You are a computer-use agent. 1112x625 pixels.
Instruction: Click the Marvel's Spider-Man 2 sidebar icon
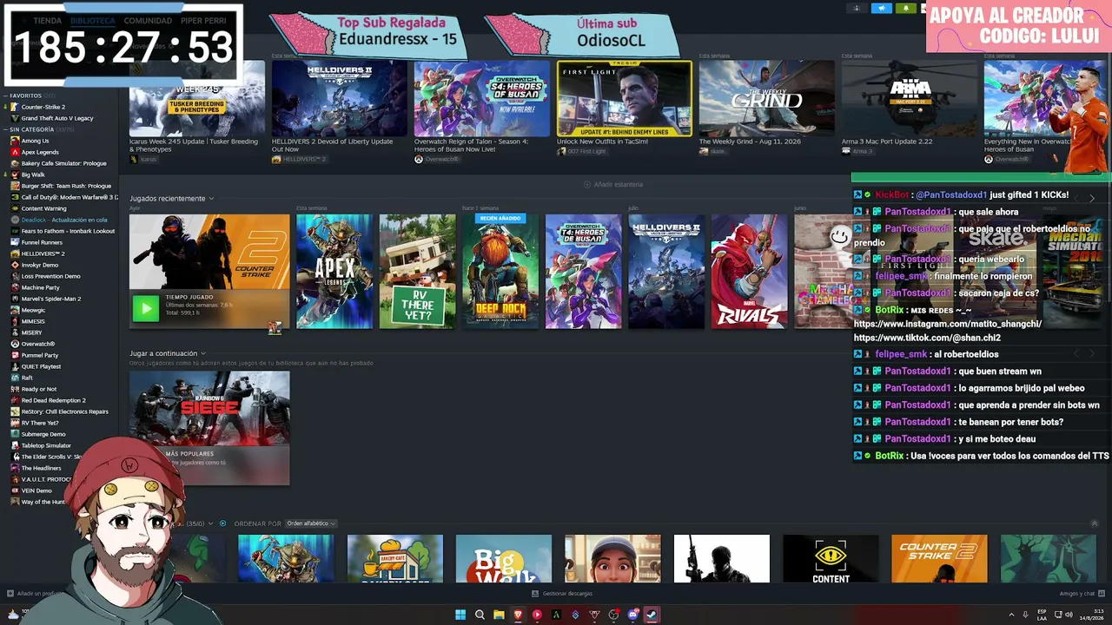click(15, 299)
